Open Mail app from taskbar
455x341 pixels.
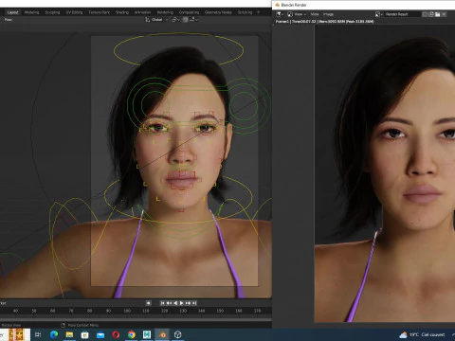pyautogui.click(x=100, y=334)
